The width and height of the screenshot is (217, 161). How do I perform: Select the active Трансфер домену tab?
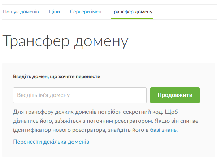point(132,12)
